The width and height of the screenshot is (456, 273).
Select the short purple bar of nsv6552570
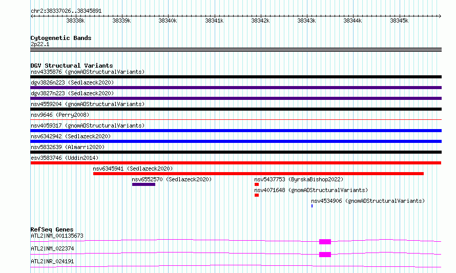click(x=143, y=184)
